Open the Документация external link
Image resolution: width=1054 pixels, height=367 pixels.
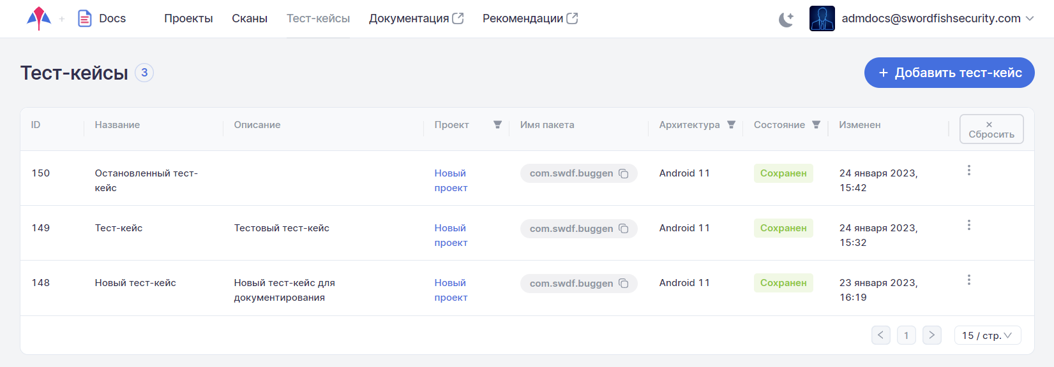(x=416, y=18)
